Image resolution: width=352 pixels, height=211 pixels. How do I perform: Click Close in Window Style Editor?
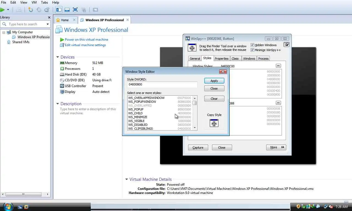point(214,88)
